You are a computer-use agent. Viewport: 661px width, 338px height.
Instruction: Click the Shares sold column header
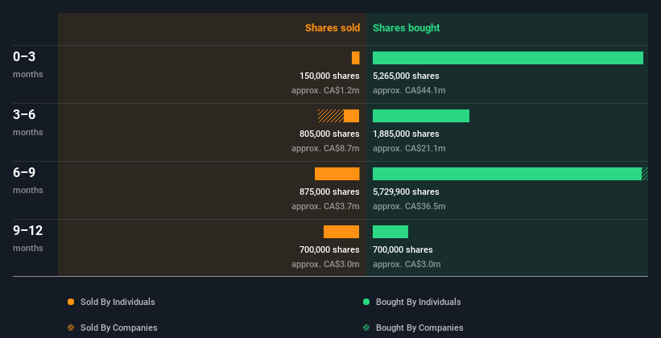click(x=332, y=28)
